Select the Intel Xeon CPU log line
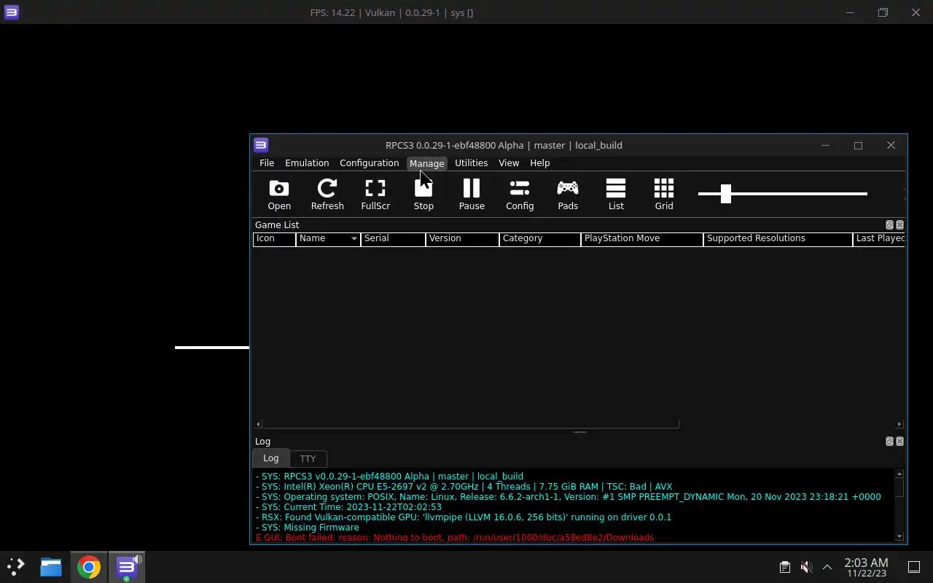This screenshot has width=933, height=583. 464,487
